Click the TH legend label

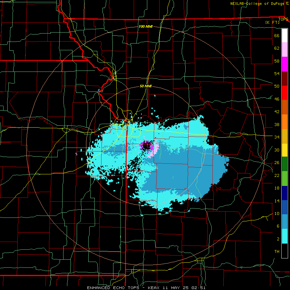(277, 252)
